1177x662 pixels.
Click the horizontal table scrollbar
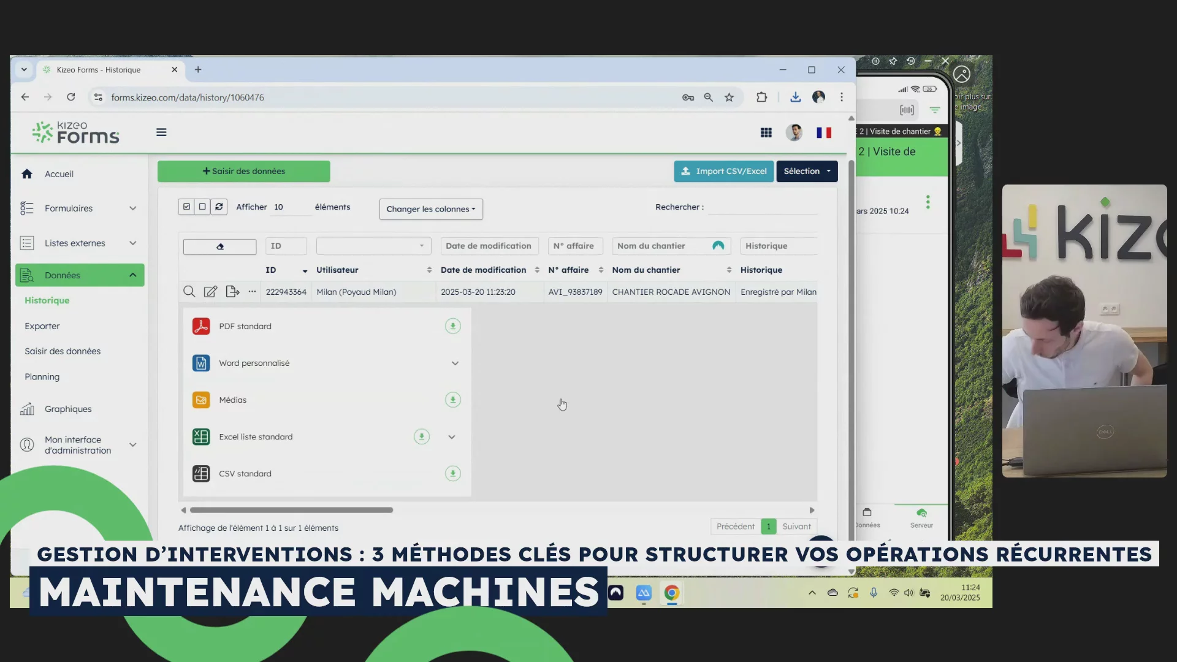291,510
